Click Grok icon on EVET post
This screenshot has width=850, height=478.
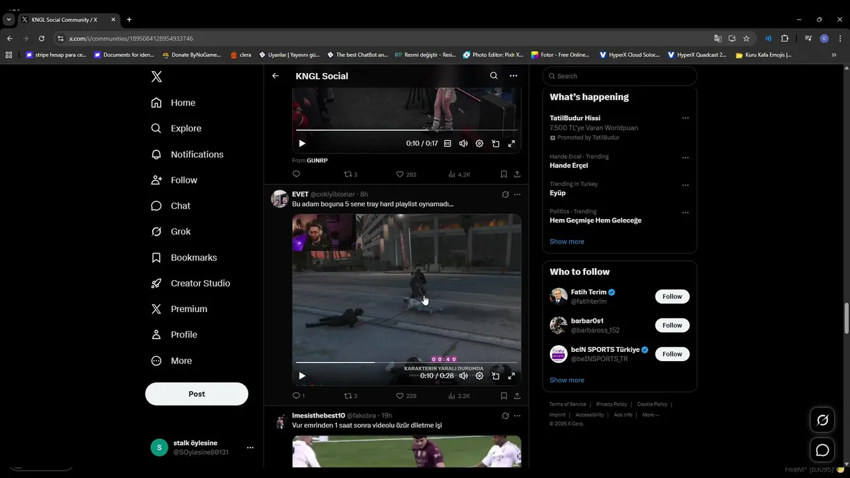[505, 195]
